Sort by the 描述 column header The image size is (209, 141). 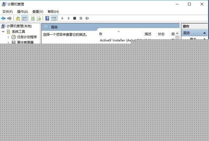[148, 34]
